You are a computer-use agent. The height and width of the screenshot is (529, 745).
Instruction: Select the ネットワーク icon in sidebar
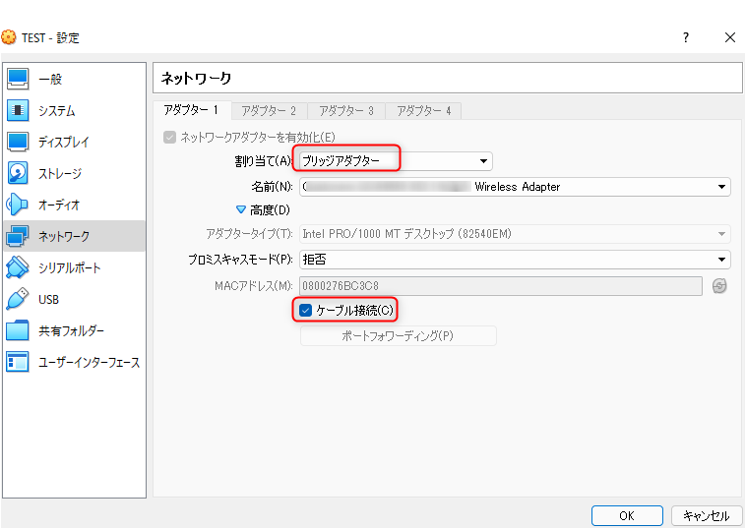point(18,236)
